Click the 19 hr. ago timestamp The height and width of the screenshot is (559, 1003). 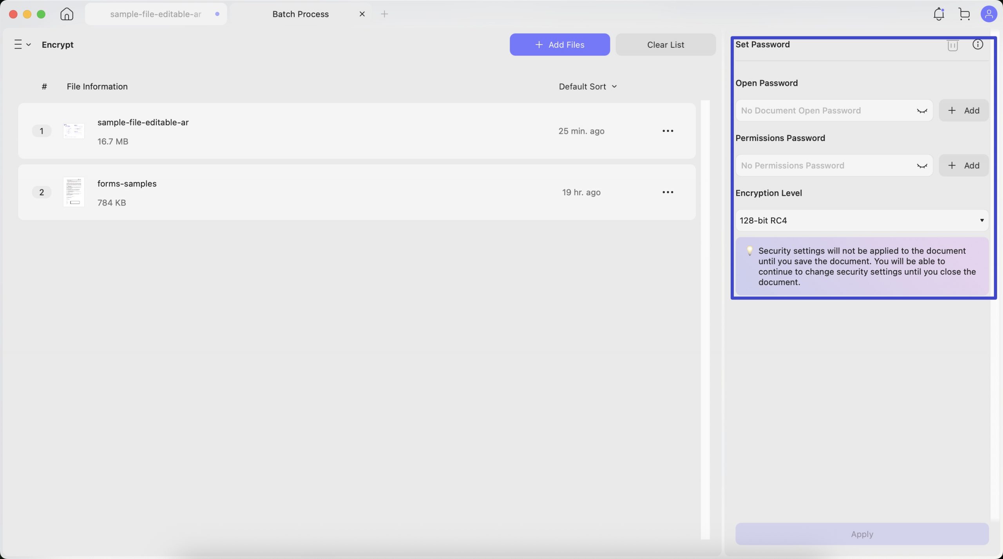point(581,192)
